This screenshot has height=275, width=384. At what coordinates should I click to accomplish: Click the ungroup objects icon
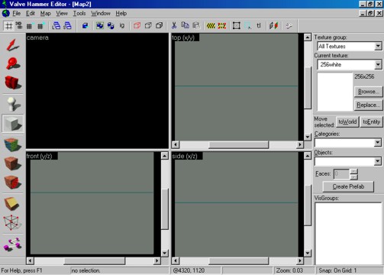pos(111,26)
